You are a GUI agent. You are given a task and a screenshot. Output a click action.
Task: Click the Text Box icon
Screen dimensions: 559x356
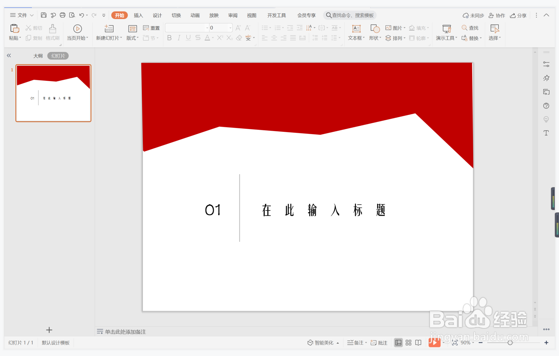[x=356, y=29]
